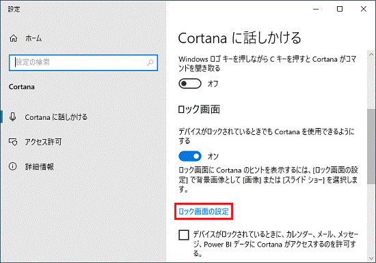Click the microphone icon beside Cortana に話しかける

pos(13,117)
